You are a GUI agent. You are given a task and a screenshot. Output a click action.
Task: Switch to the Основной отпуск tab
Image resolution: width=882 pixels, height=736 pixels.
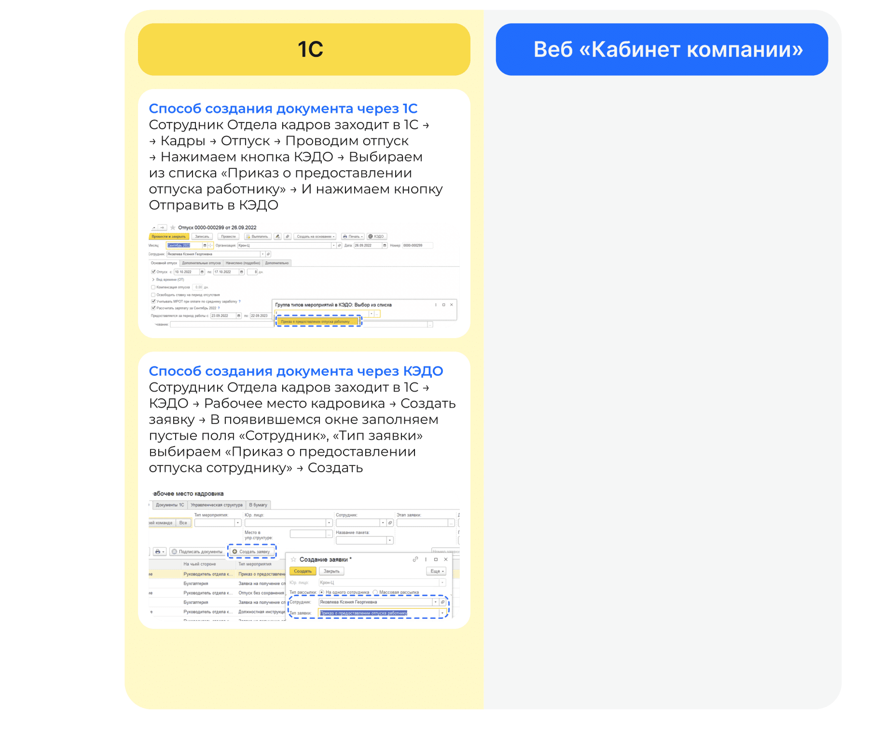(x=164, y=263)
